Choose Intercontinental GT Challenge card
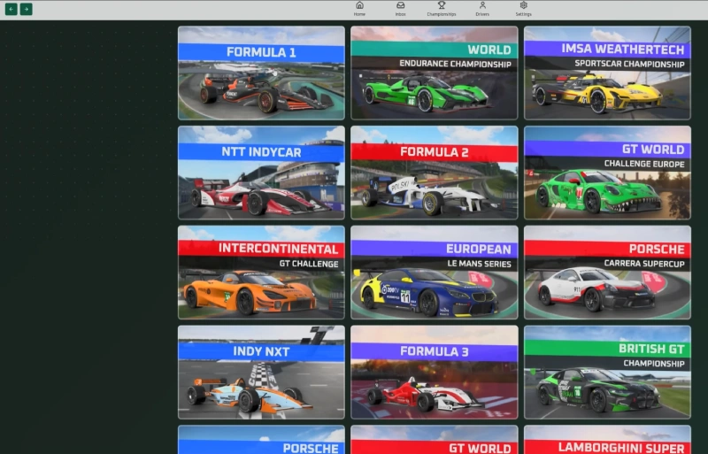The width and height of the screenshot is (708, 454). point(261,273)
